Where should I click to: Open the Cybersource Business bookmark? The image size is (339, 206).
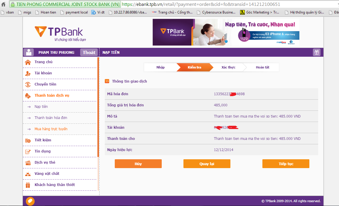click(216, 12)
